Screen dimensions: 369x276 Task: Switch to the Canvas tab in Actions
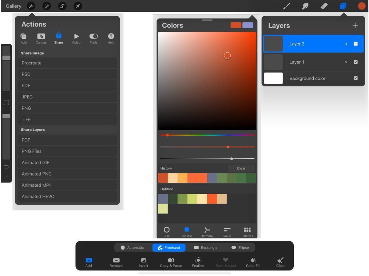(x=41, y=39)
